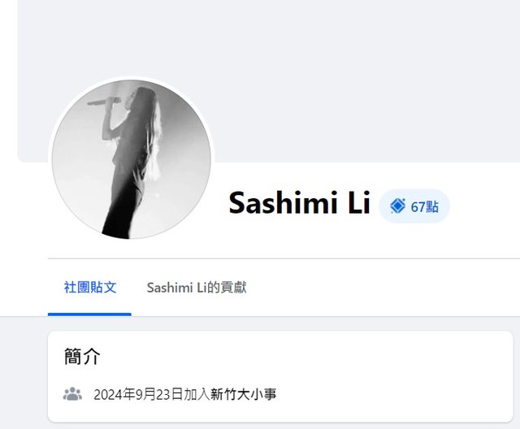Screen dimensions: 520x429
Task: Click the divider line above the tabs
Action: (x=284, y=258)
